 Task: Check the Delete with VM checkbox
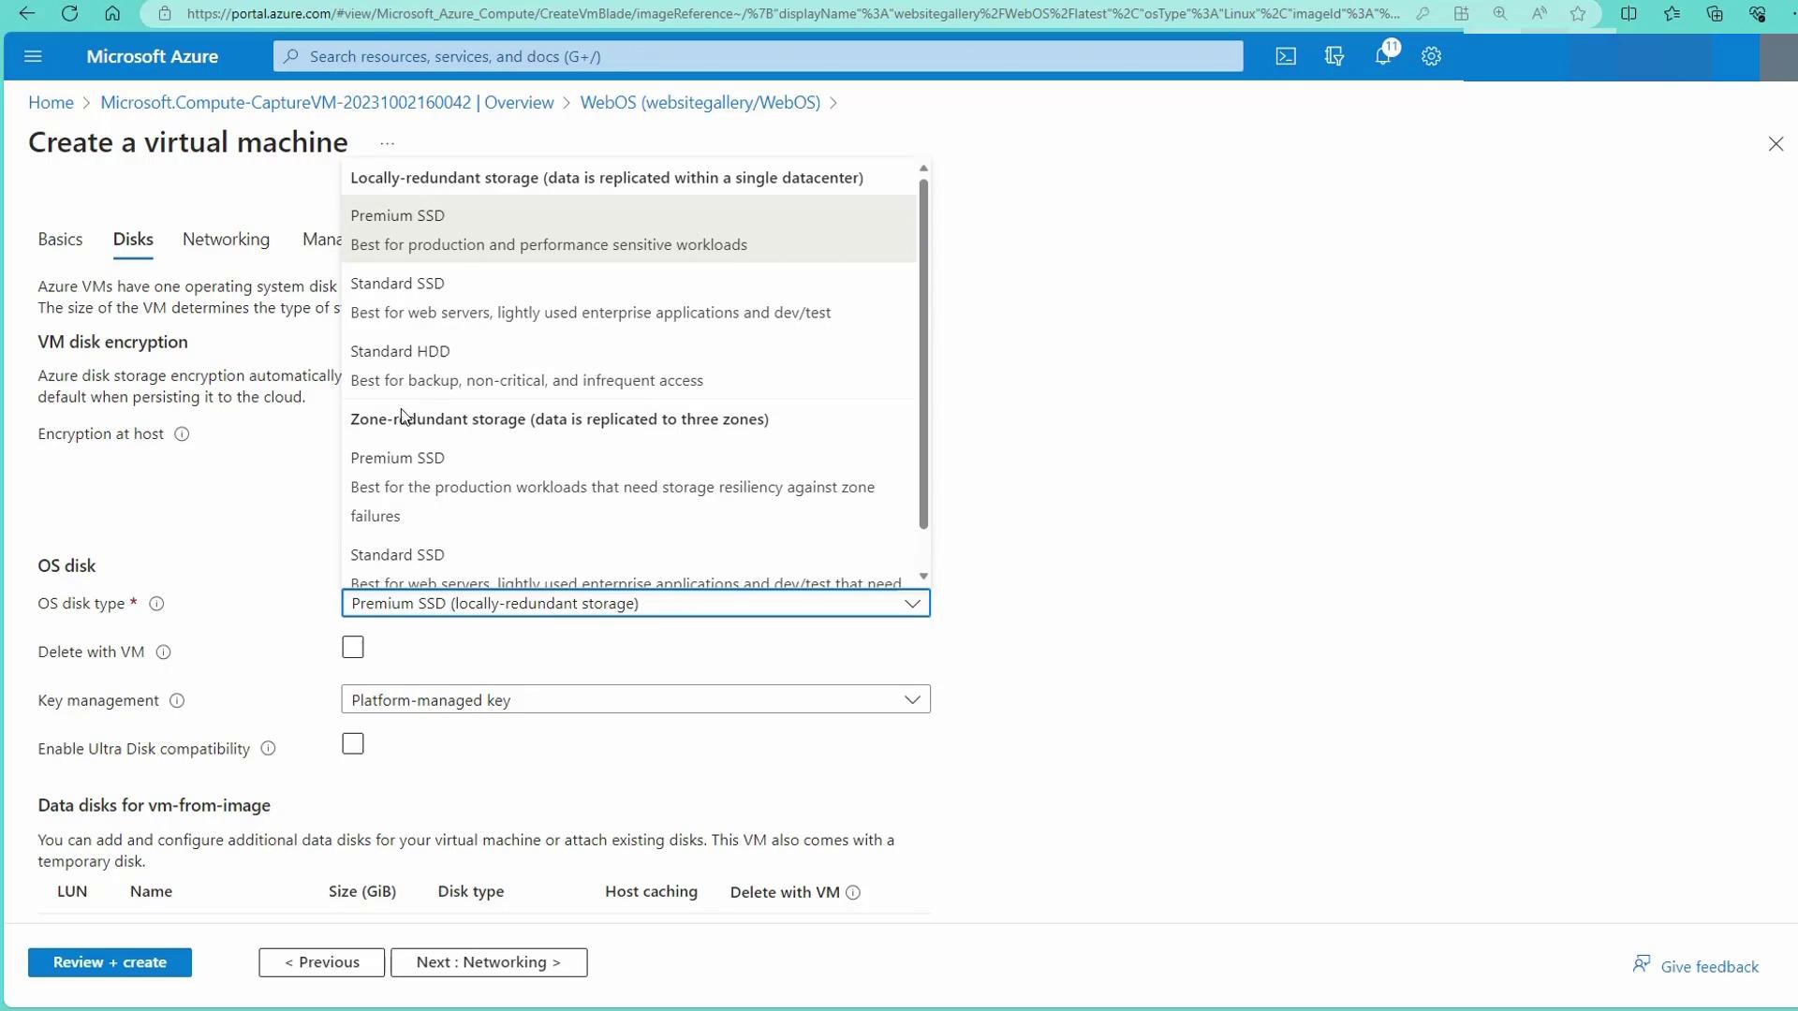(353, 648)
